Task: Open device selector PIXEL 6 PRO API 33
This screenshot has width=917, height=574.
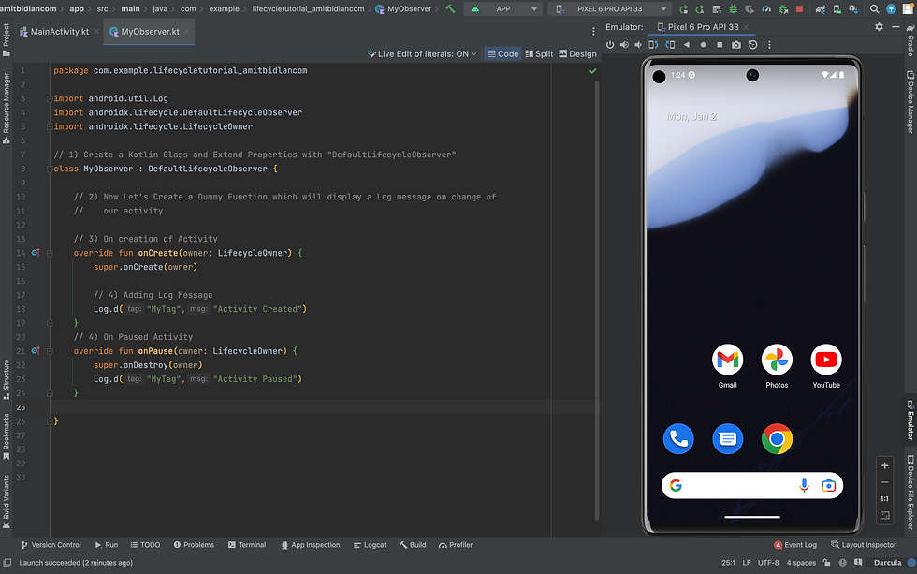Action: [610, 8]
